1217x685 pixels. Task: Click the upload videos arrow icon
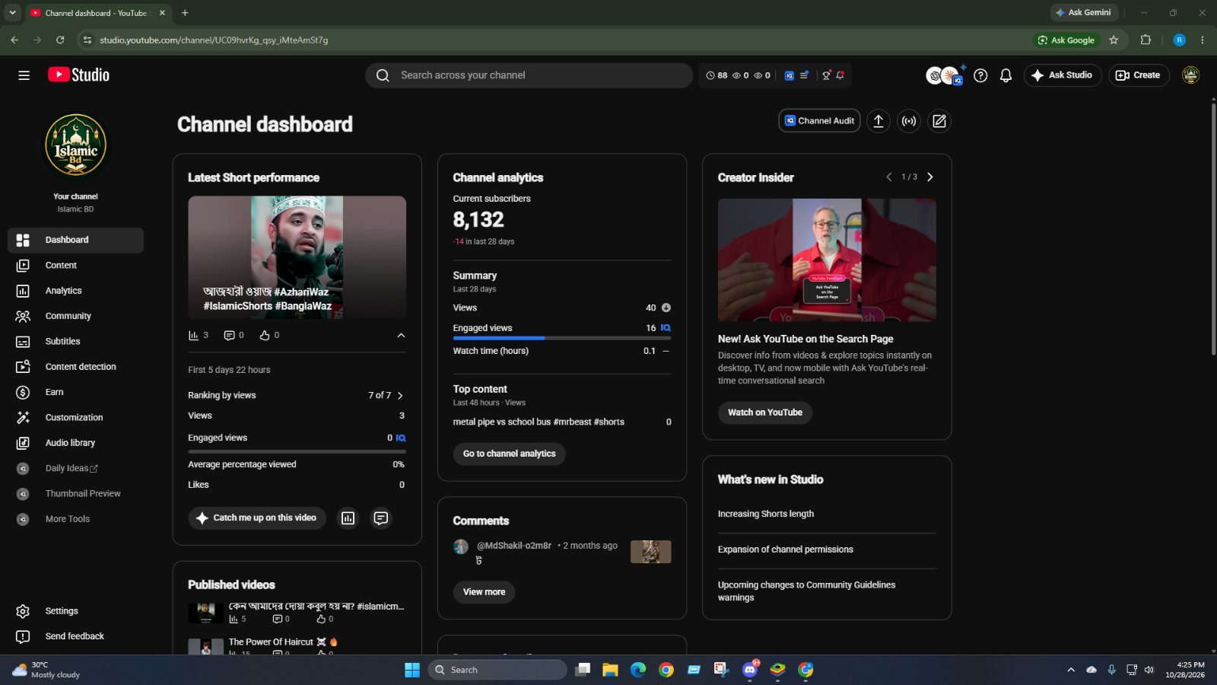[878, 121]
